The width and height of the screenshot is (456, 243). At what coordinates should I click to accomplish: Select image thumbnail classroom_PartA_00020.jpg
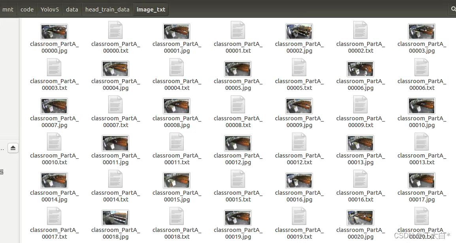tap(360, 217)
